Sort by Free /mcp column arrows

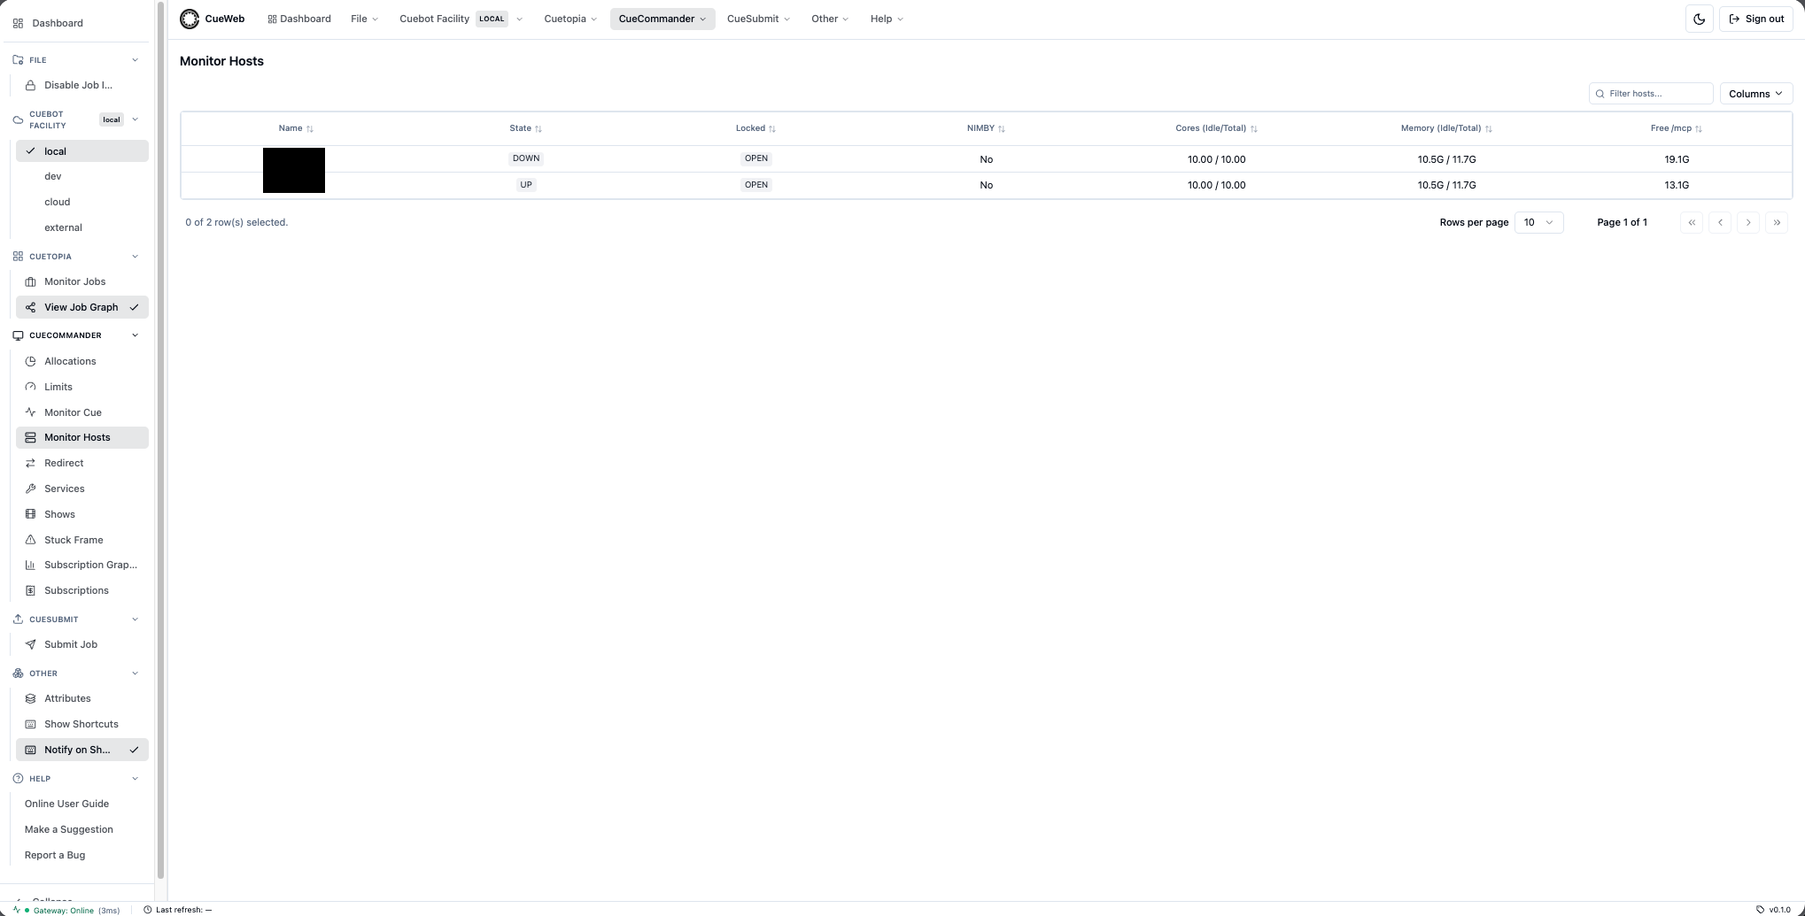pyautogui.click(x=1698, y=129)
